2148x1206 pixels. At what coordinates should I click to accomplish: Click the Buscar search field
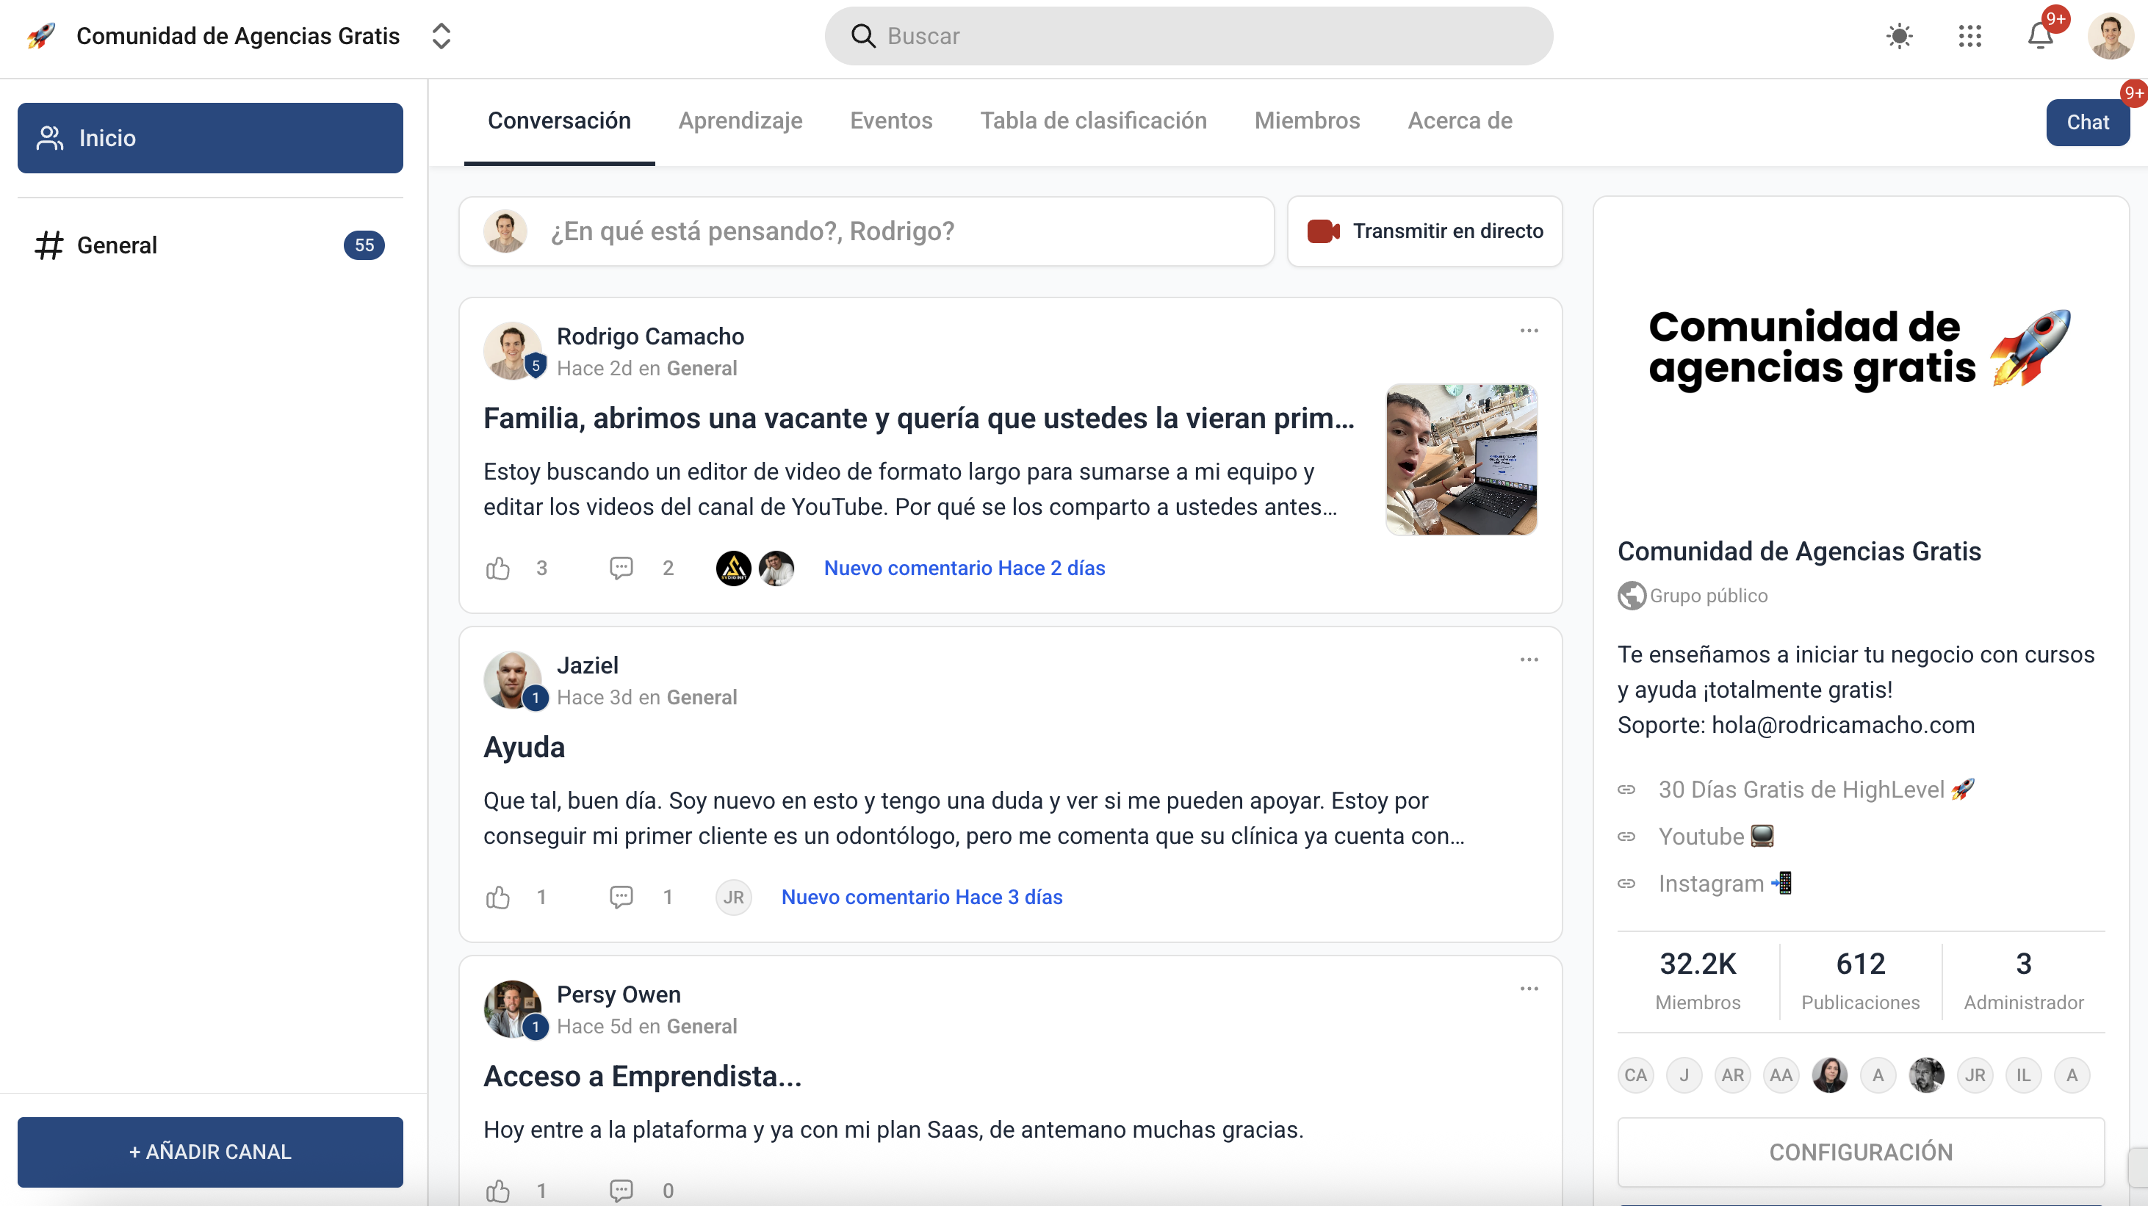pyautogui.click(x=1189, y=36)
